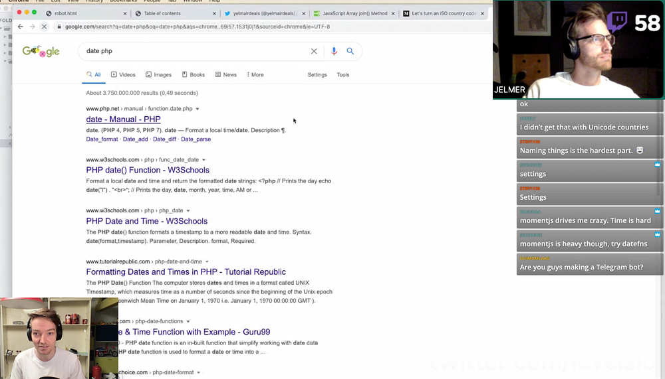Open PHP Date and Time - W3Schools result

(147, 221)
